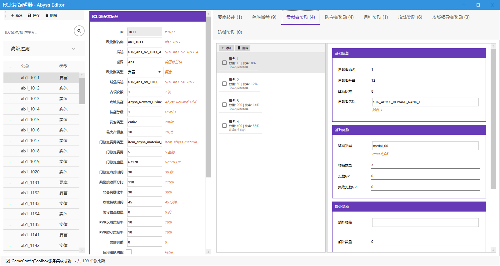This screenshot has width=500, height=266.
Task: Click the search magnifier icon button
Action: [x=79, y=31]
